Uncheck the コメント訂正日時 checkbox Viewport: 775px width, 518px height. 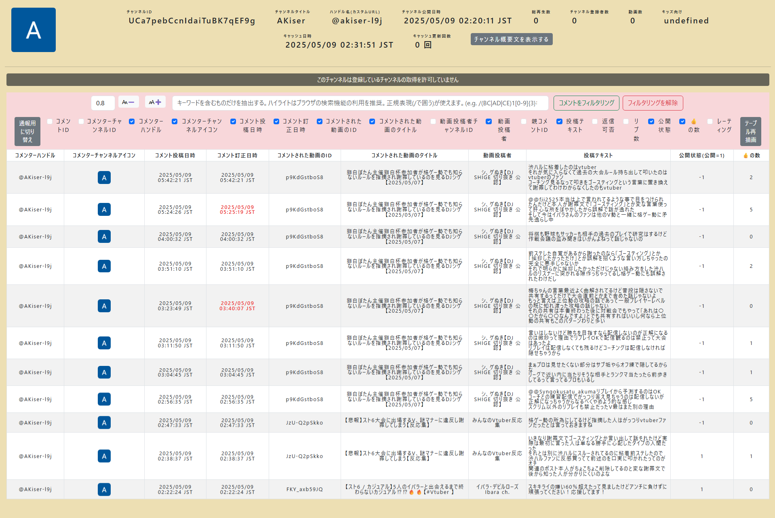pyautogui.click(x=276, y=121)
